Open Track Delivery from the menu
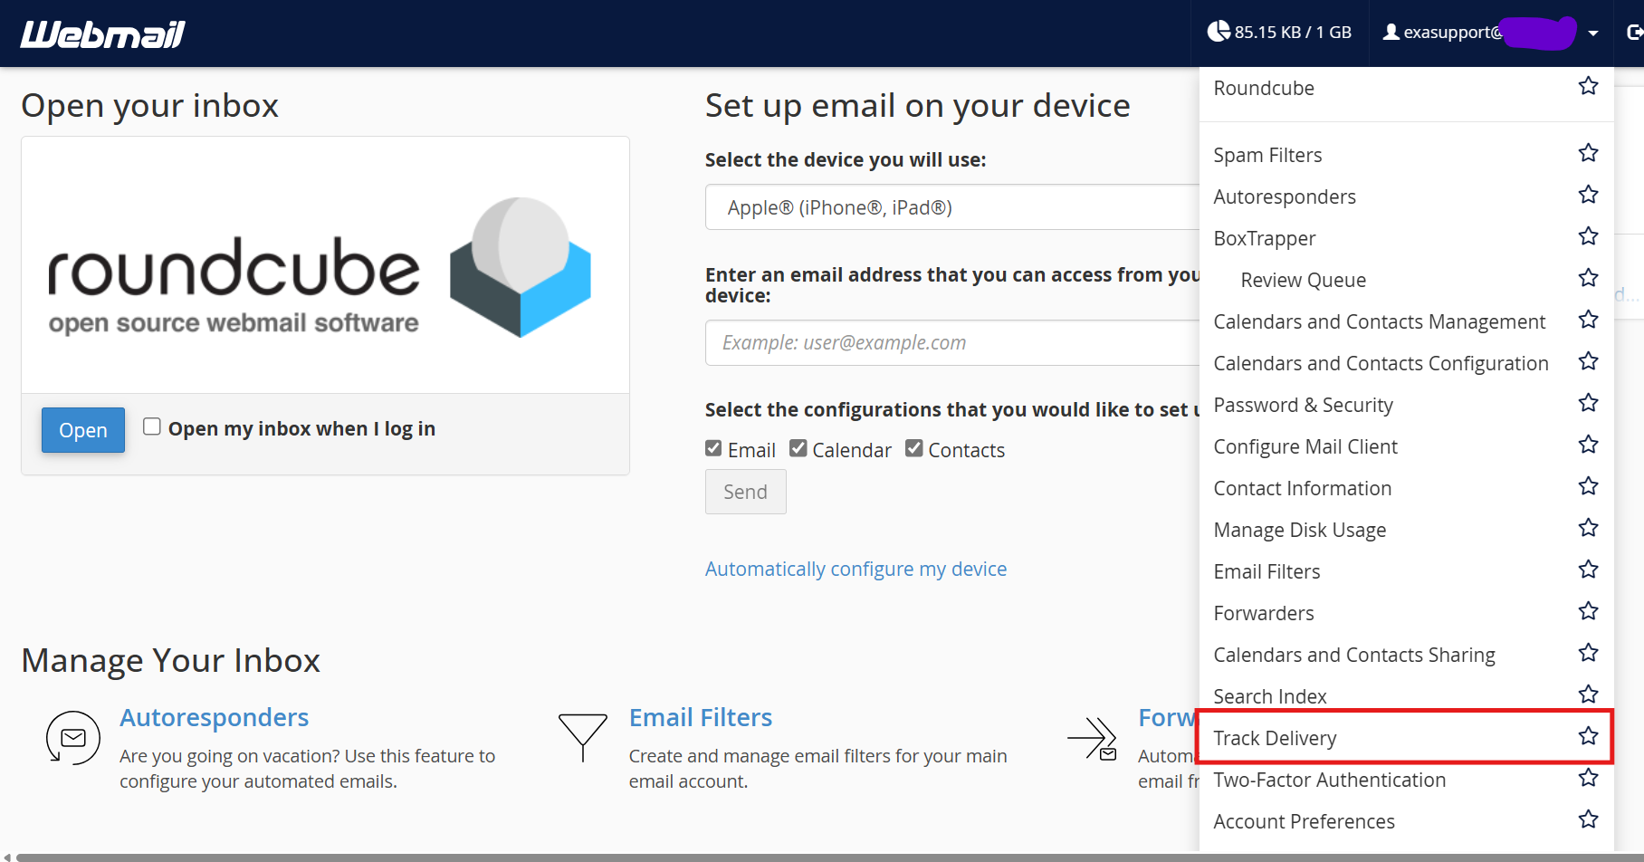This screenshot has width=1644, height=862. point(1275,738)
